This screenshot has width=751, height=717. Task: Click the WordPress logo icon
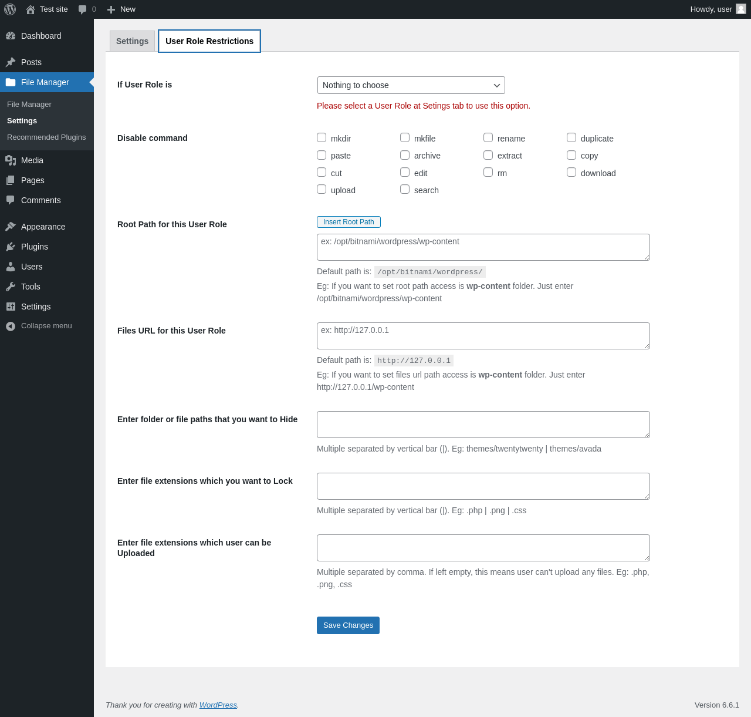[10, 9]
